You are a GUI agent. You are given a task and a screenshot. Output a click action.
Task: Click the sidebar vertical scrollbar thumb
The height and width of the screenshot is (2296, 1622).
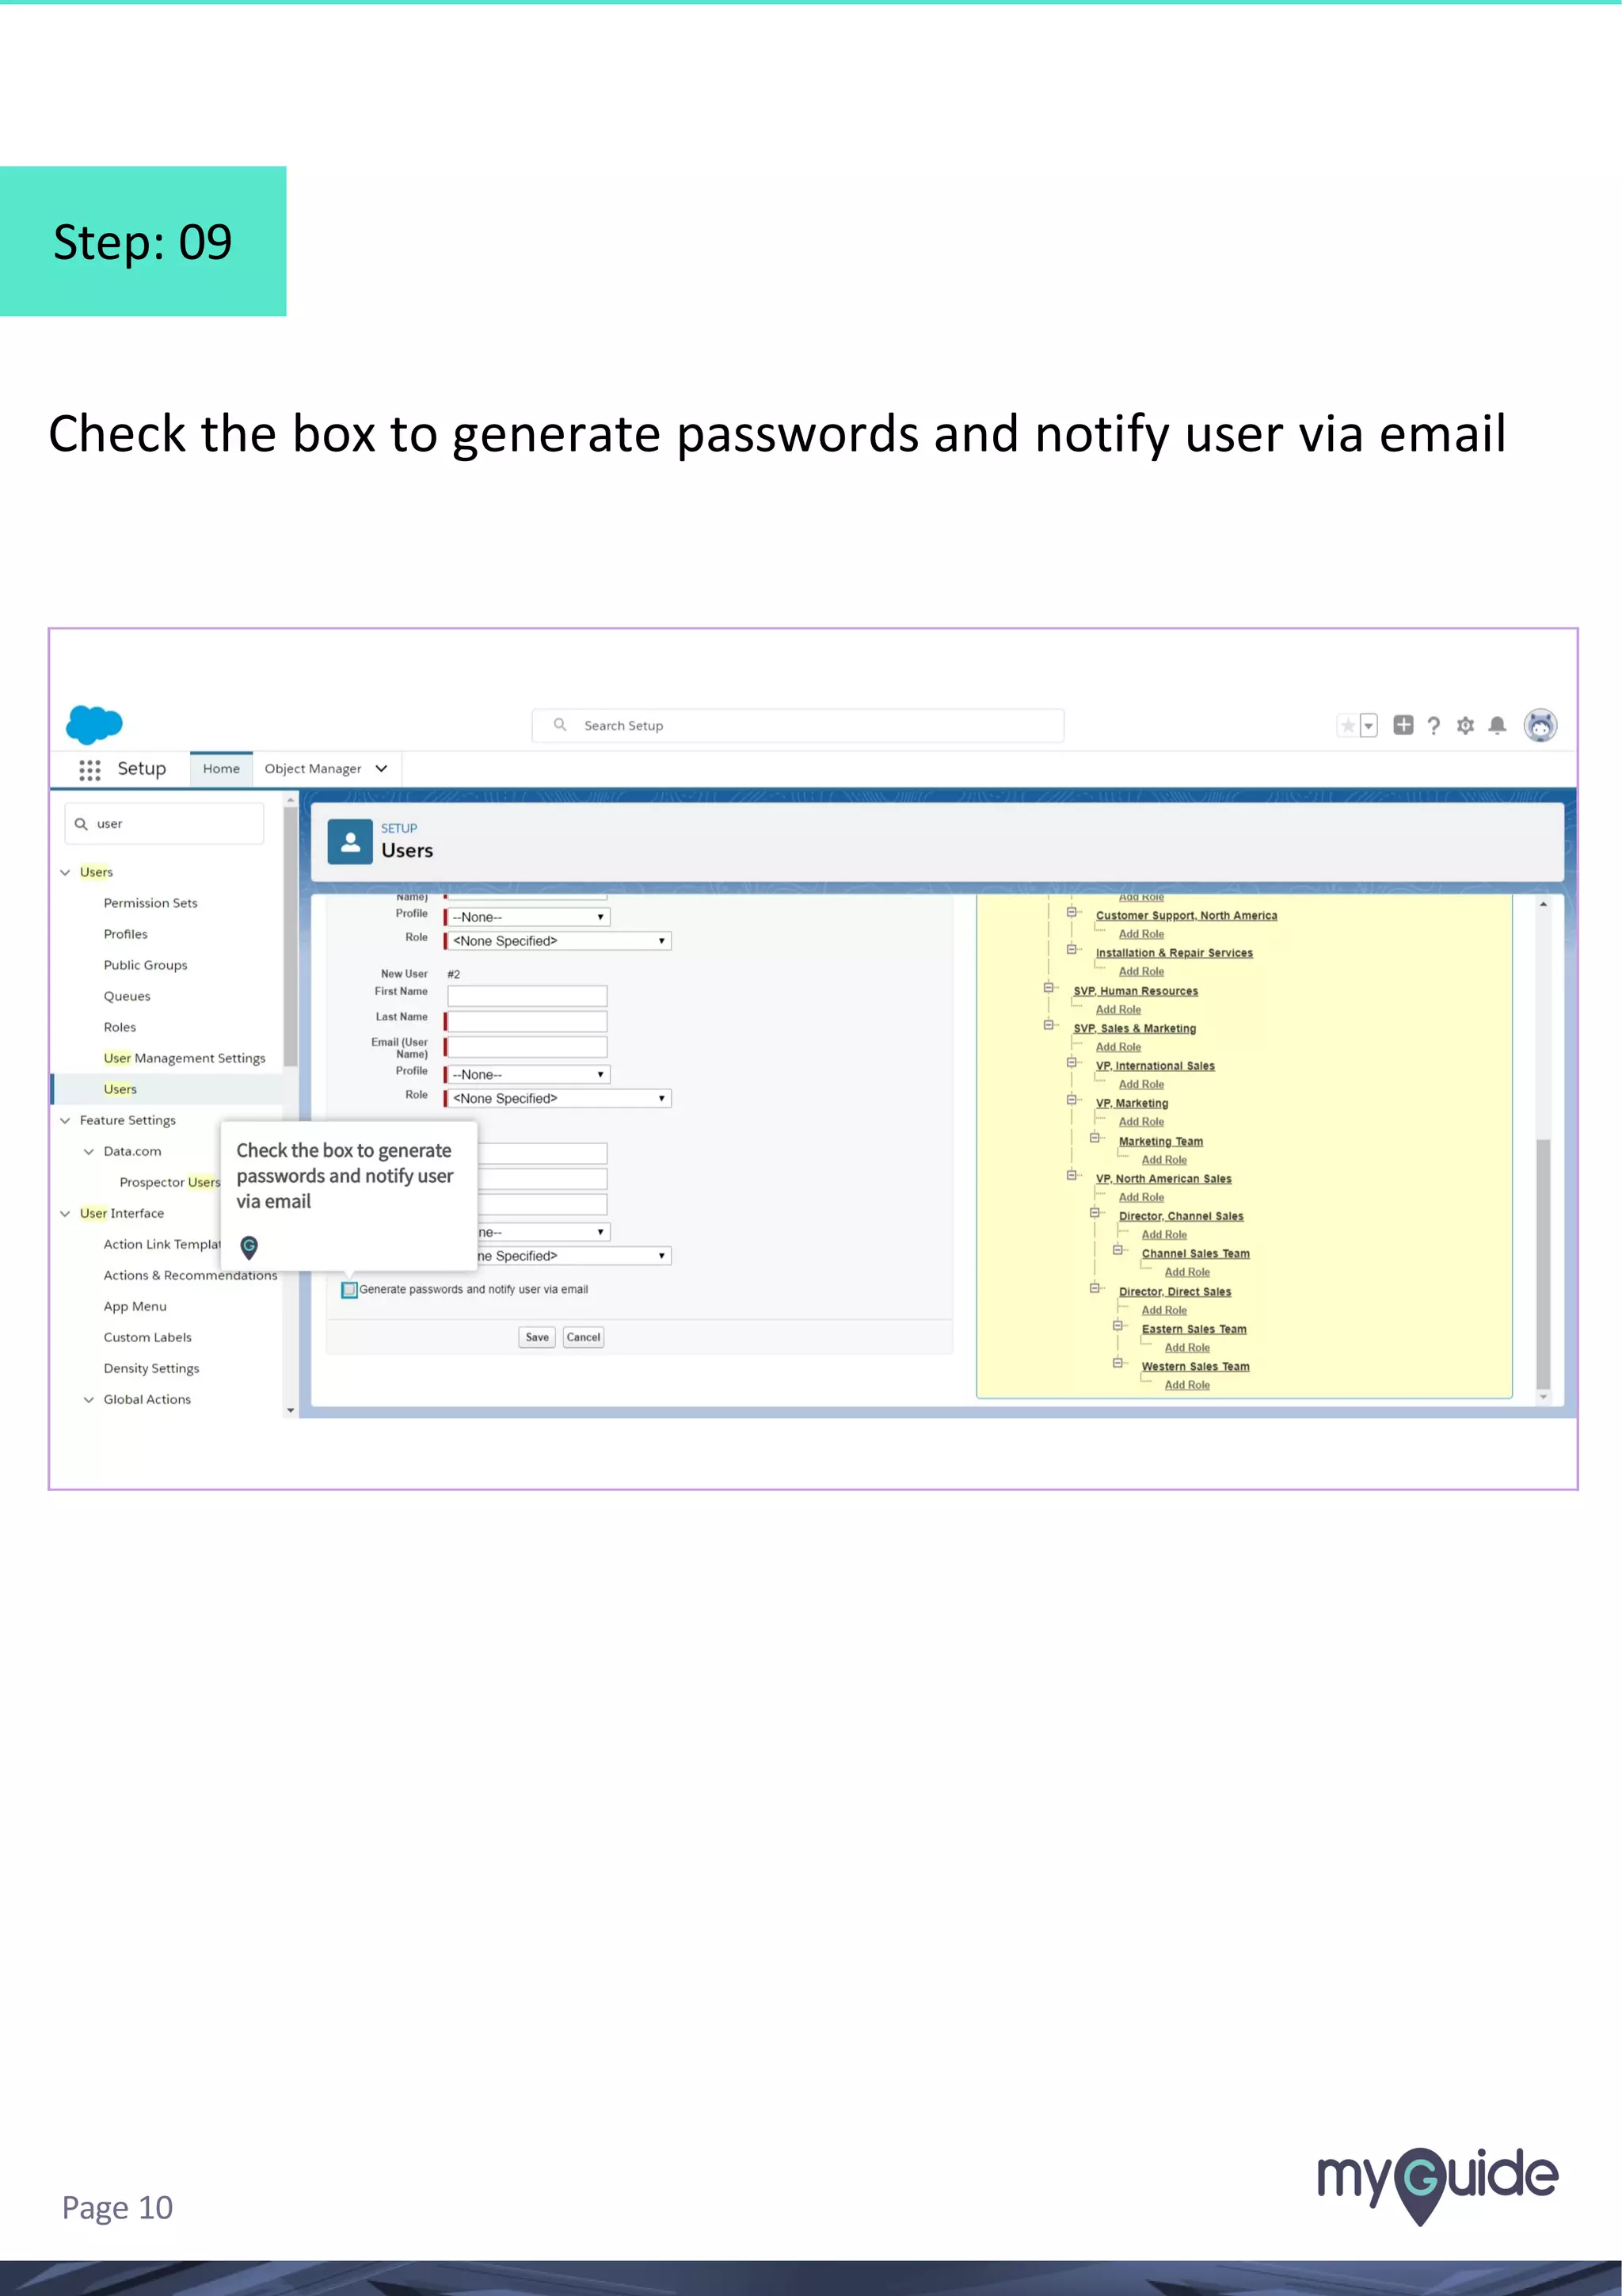pyautogui.click(x=291, y=937)
